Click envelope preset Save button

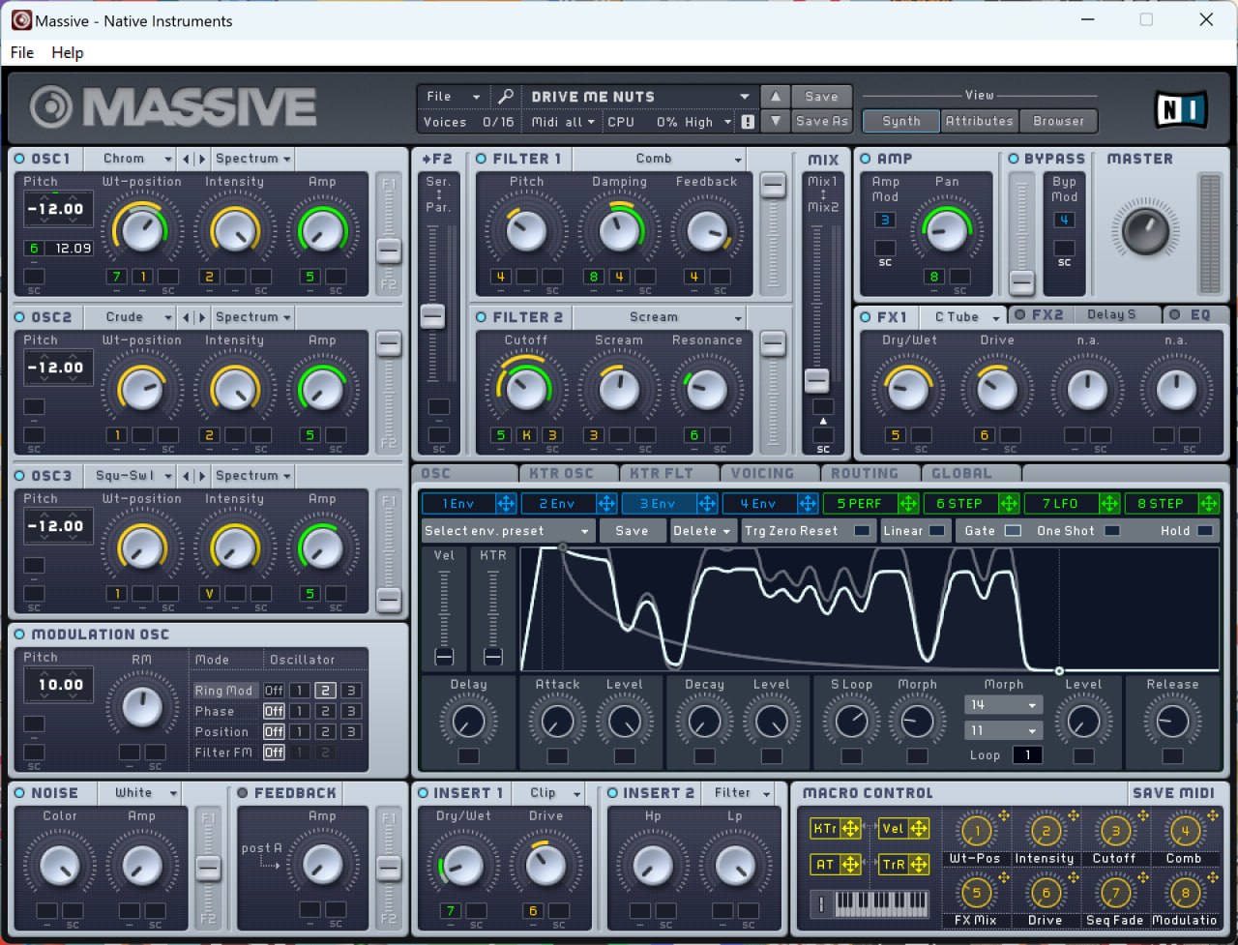click(632, 531)
